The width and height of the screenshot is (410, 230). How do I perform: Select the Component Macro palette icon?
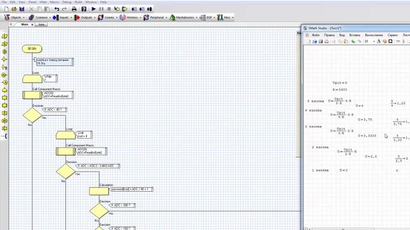[4, 105]
